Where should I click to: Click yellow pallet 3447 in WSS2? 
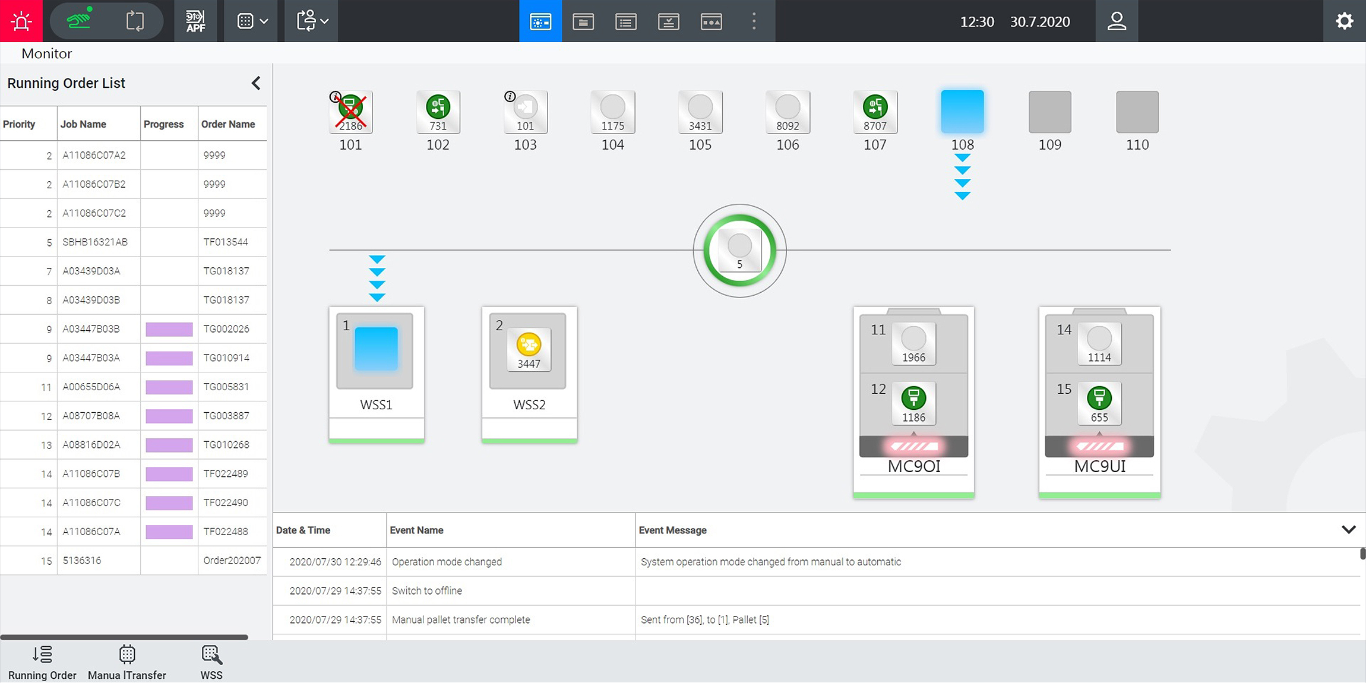pos(529,350)
